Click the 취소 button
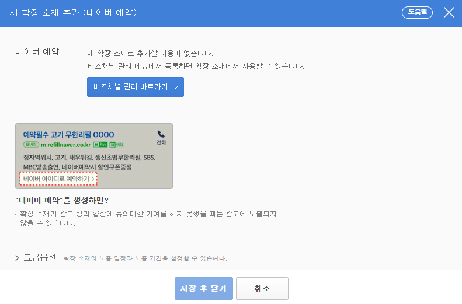The height and width of the screenshot is (304, 462). (262, 288)
